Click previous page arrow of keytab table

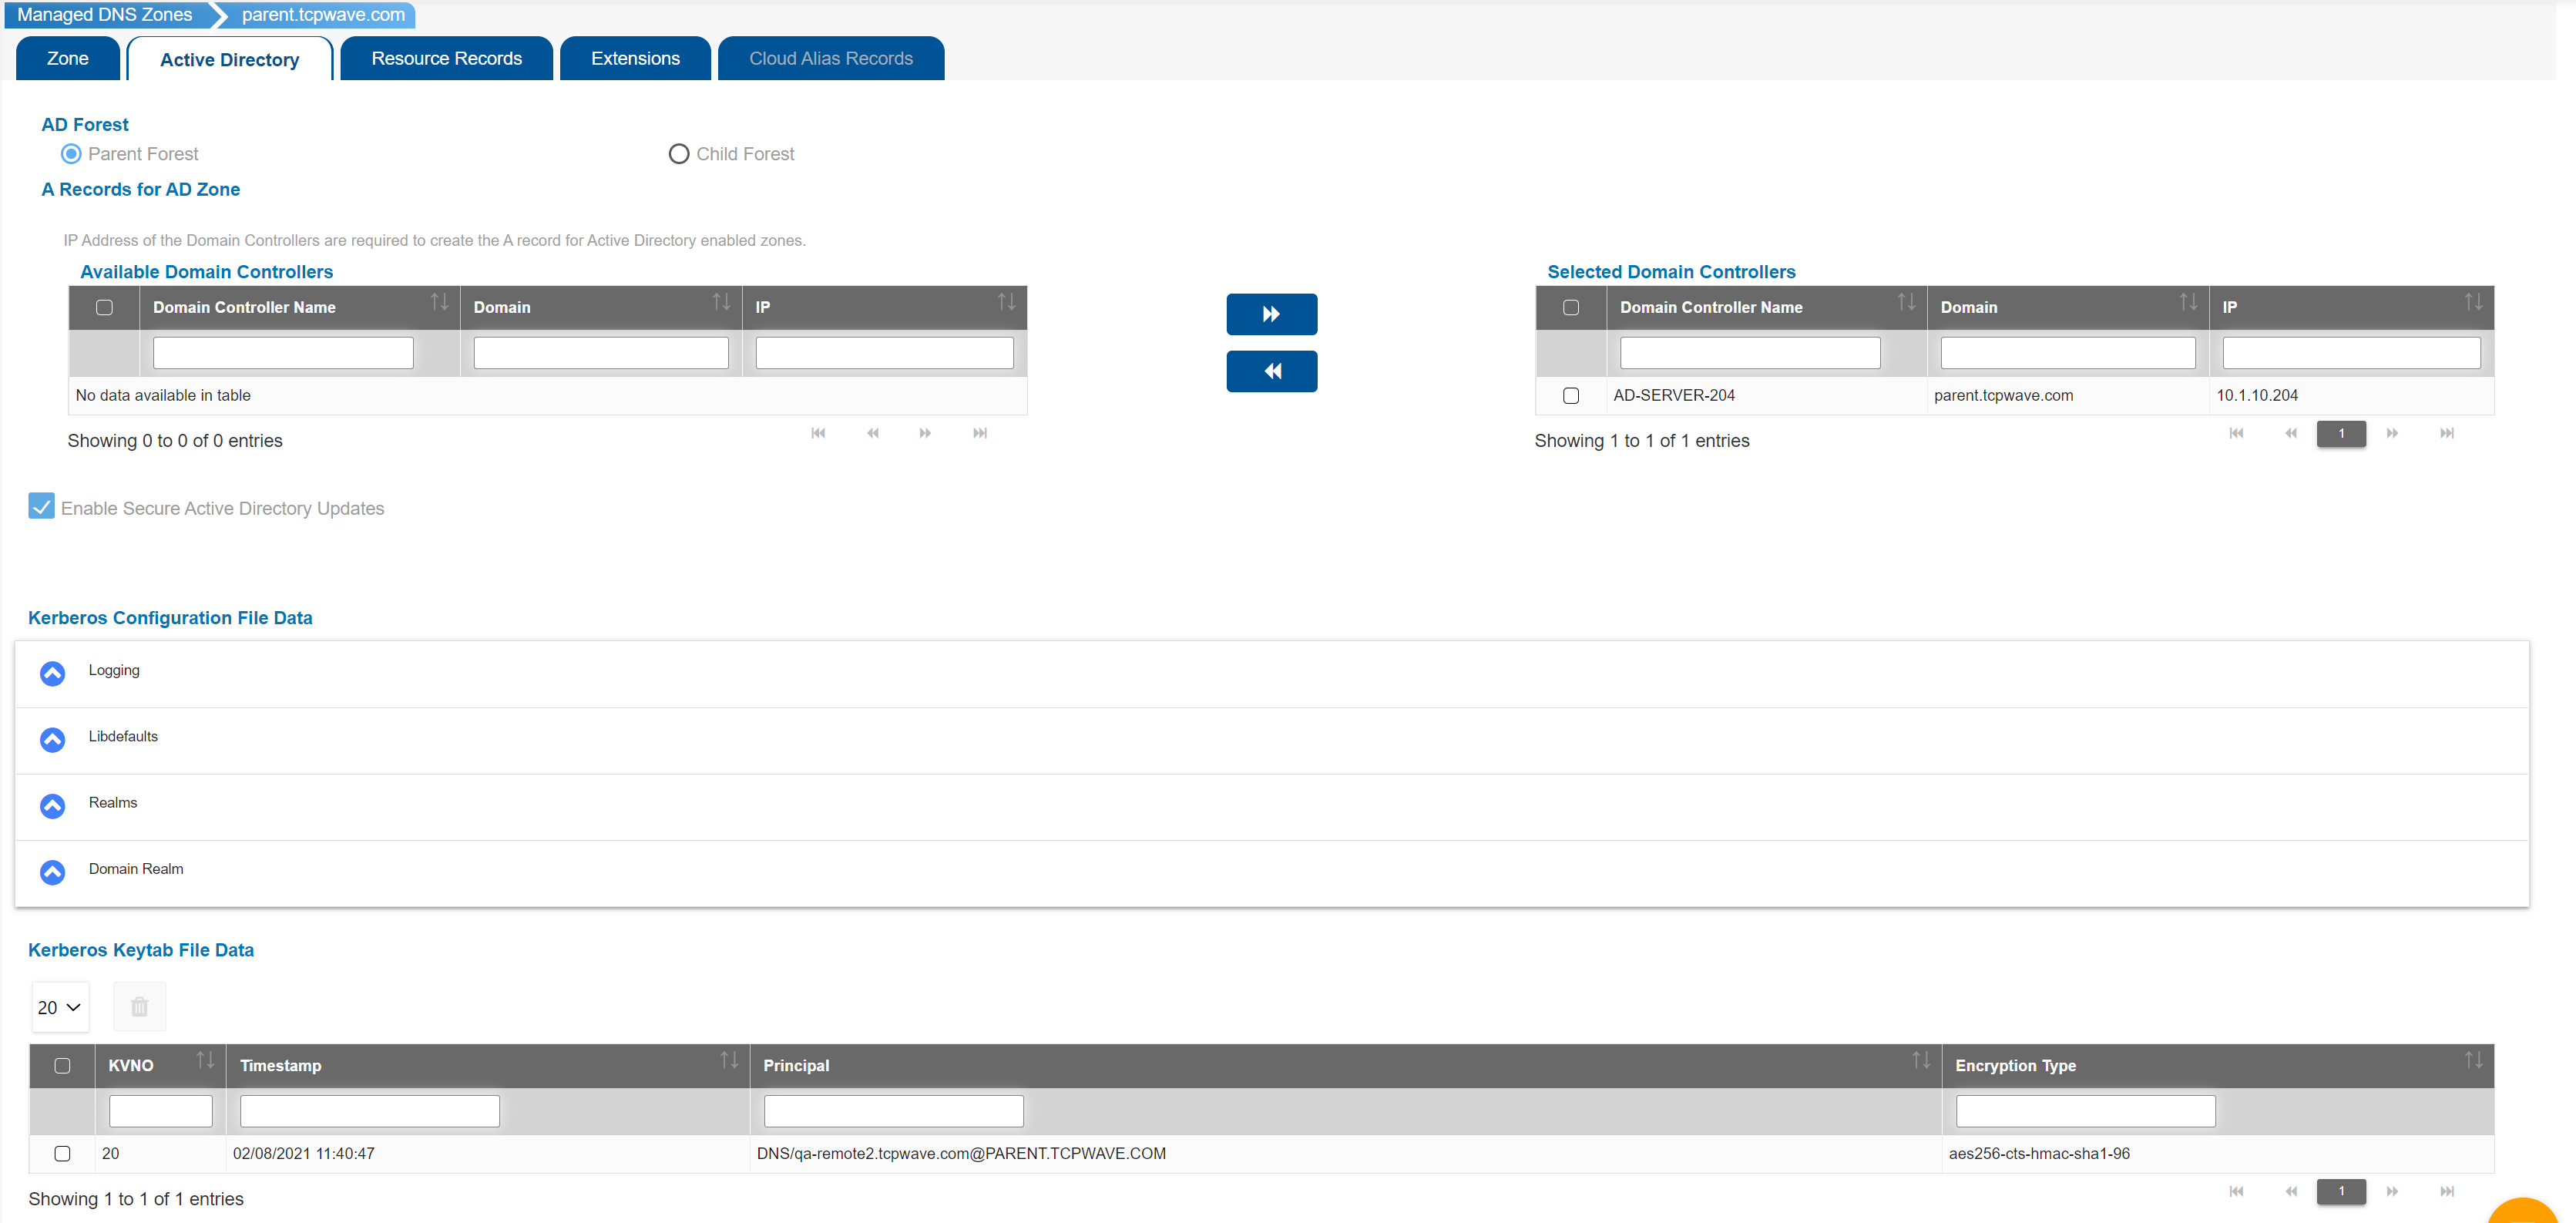coord(2290,1191)
